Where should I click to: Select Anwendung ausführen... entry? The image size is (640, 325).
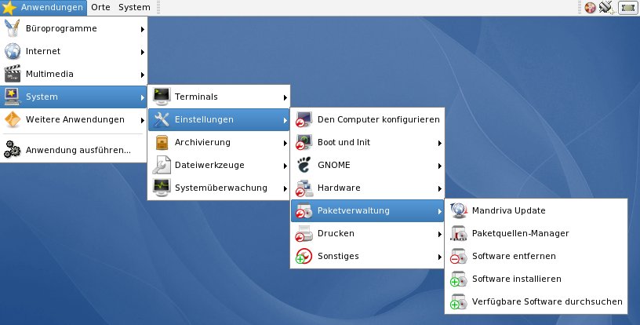tap(74, 150)
